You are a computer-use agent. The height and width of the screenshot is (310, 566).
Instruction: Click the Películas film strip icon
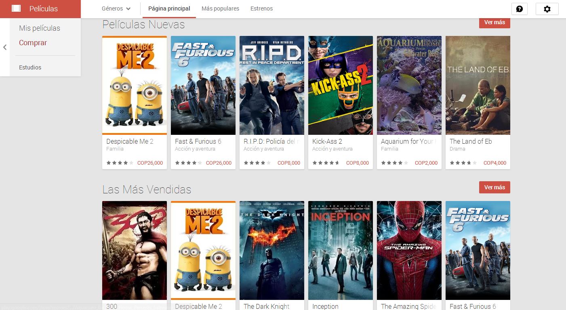16,8
